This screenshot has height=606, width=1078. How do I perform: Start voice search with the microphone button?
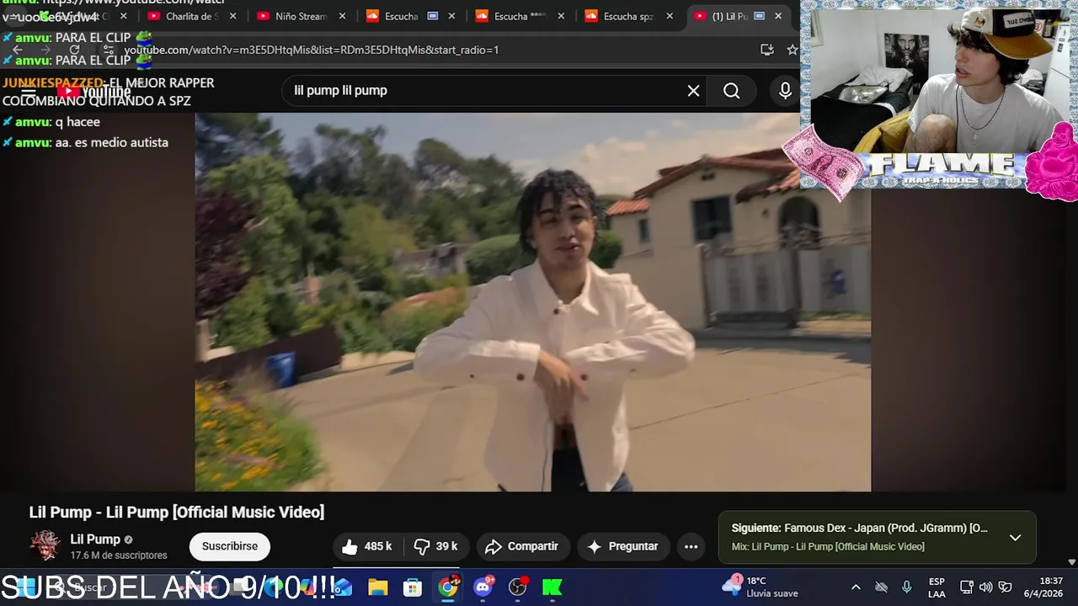point(785,91)
